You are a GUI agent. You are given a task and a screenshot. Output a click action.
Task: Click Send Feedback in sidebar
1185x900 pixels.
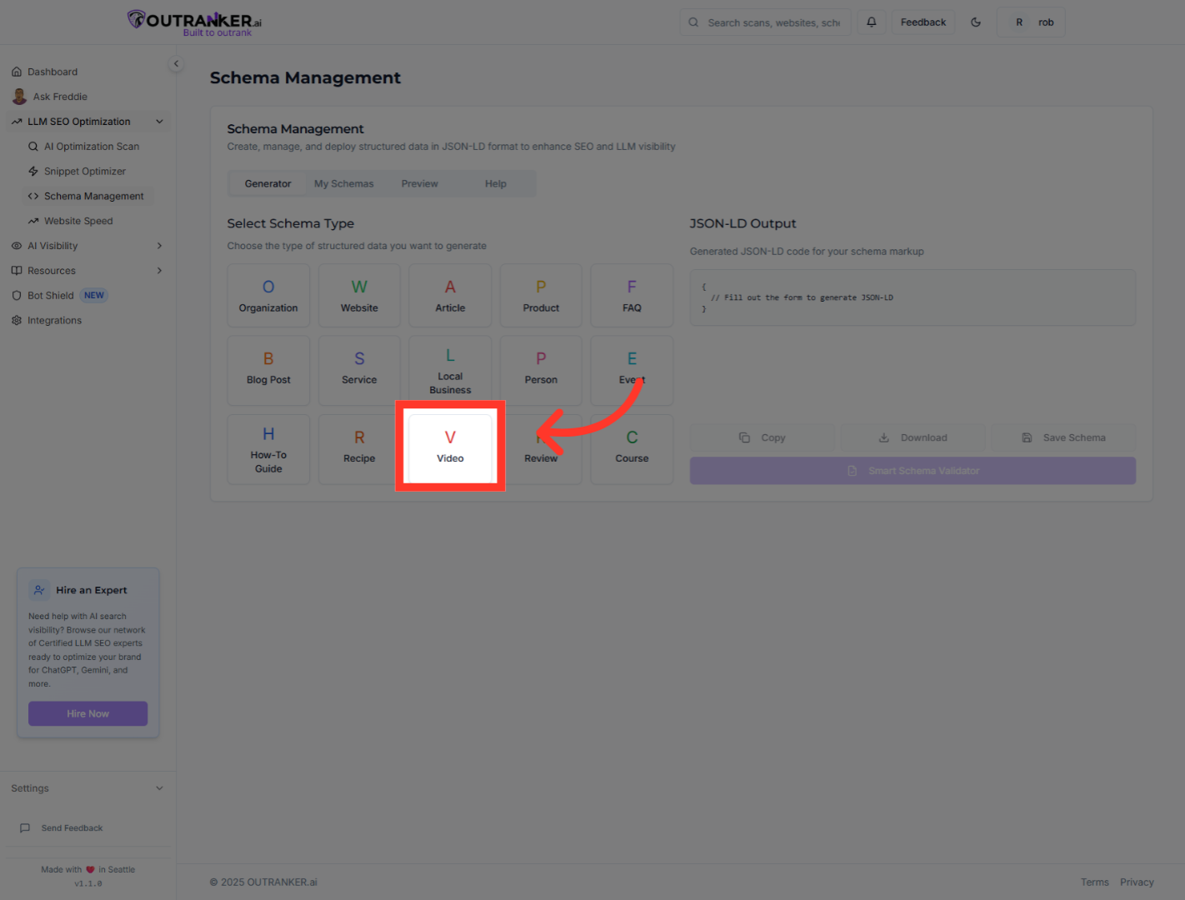[72, 828]
